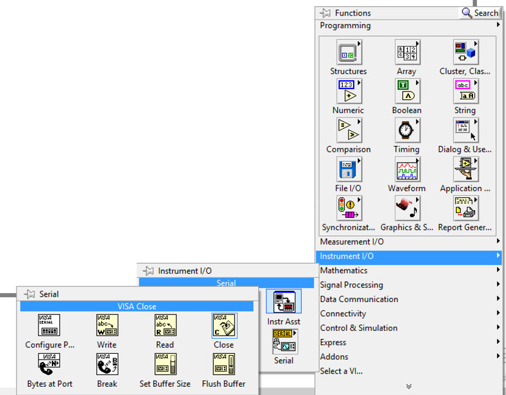This screenshot has width=506, height=395.
Task: Open the Application Control palette icon
Action: click(466, 169)
